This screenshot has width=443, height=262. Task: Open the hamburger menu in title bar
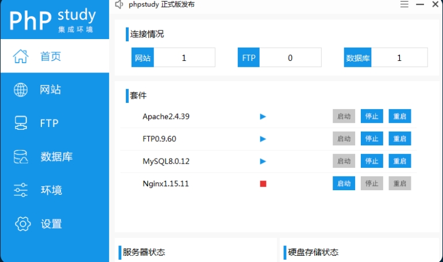[x=405, y=5]
